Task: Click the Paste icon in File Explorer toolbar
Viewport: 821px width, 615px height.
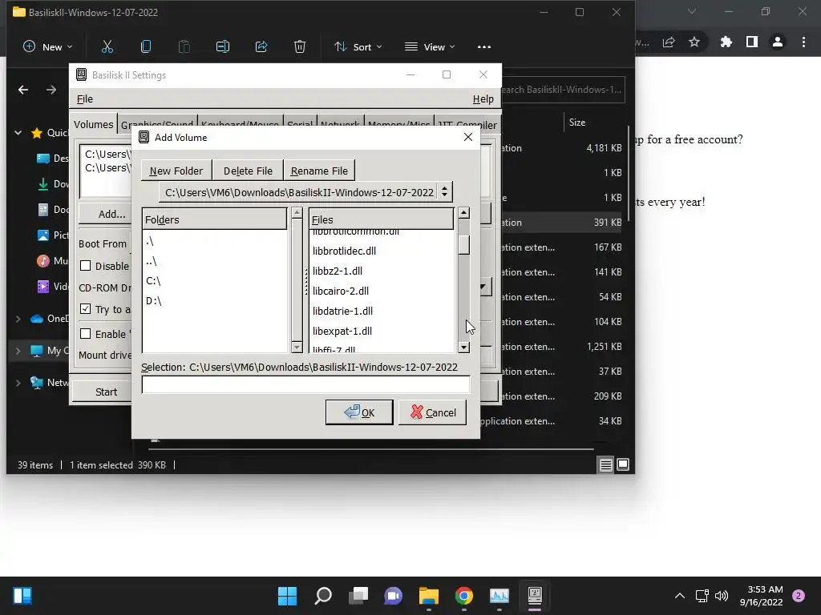Action: point(184,46)
